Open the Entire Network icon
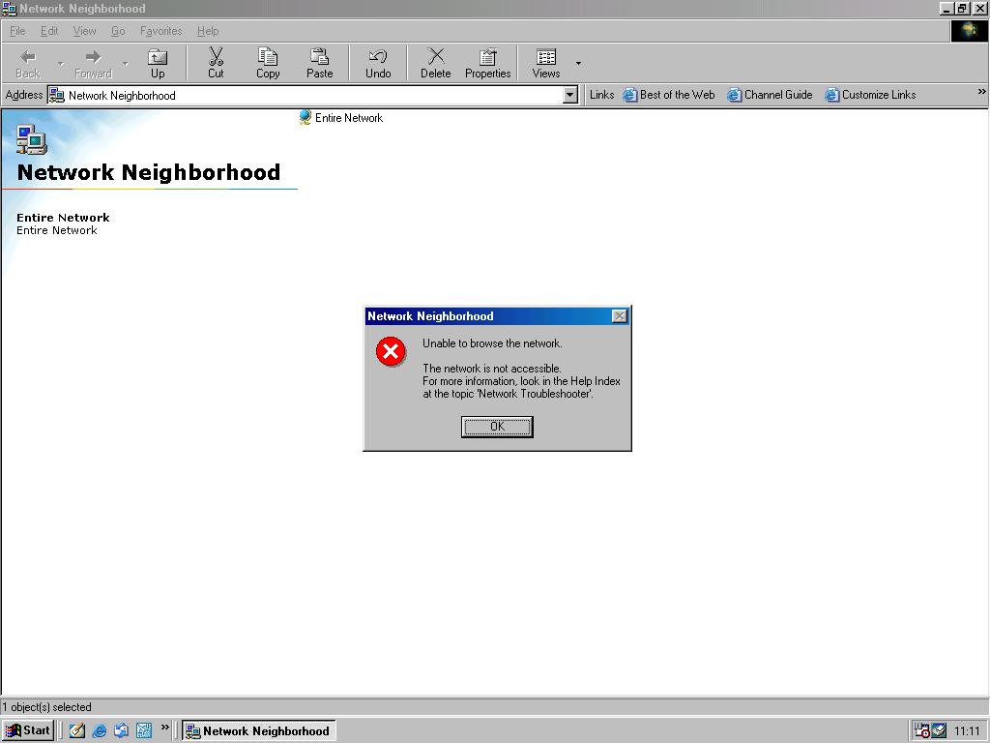Viewport: 990px width, 743px height. 304,117
